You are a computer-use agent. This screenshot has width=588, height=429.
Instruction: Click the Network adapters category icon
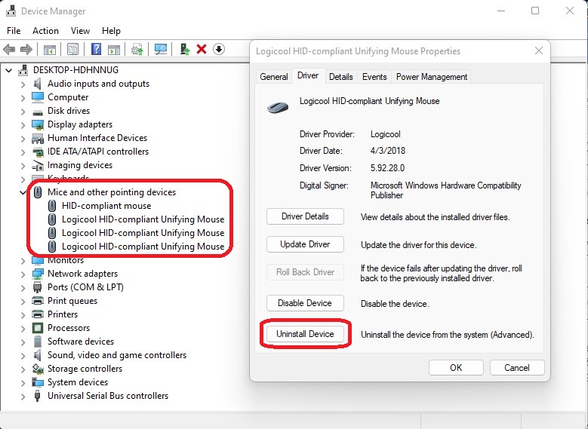coord(38,274)
